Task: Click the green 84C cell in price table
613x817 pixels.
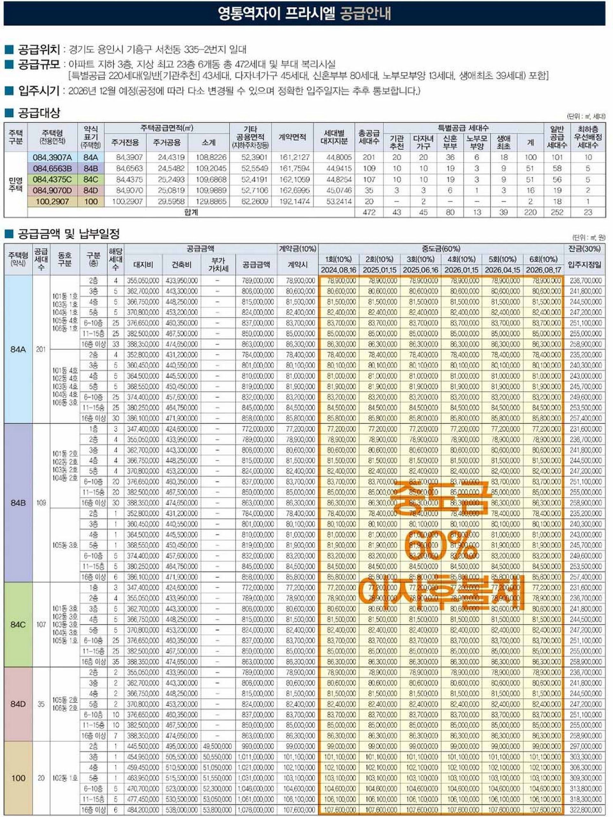Action: coord(18,625)
